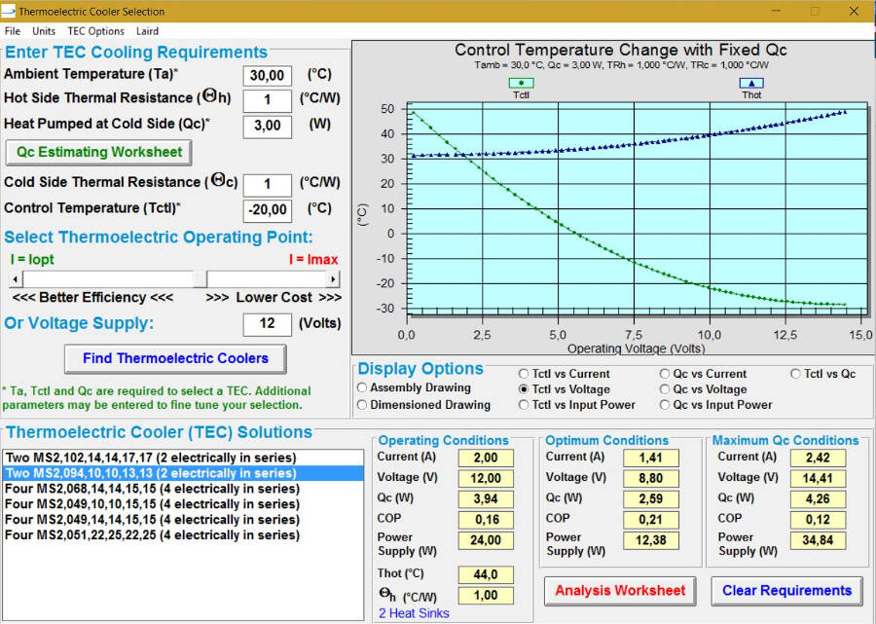Image resolution: width=876 pixels, height=624 pixels.
Task: Click the Thot legend marker icon
Action: click(x=751, y=83)
